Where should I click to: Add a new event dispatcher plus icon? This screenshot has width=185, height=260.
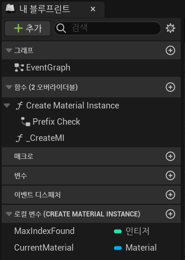[x=170, y=195]
